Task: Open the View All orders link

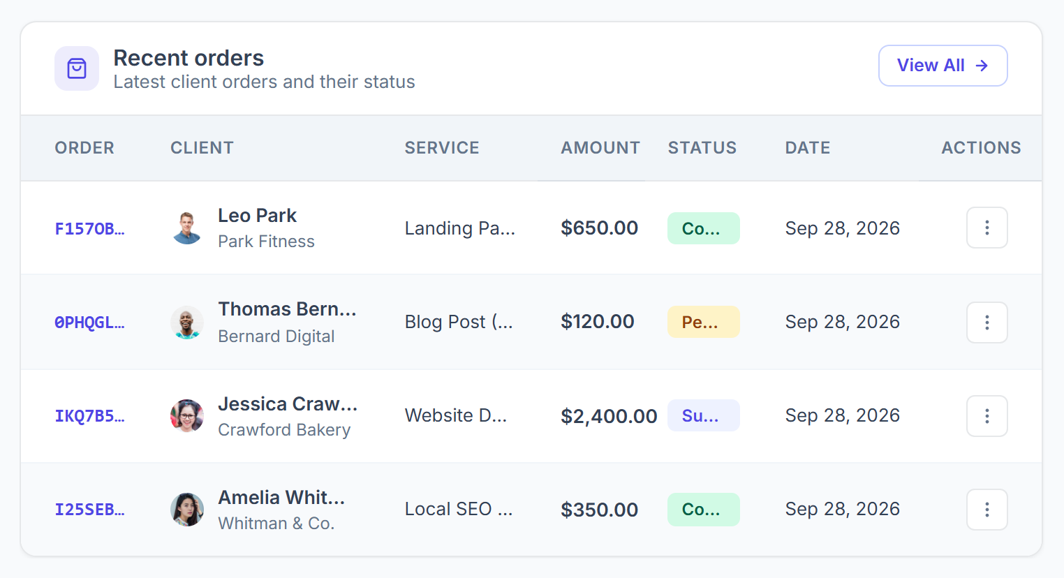Action: (x=943, y=66)
